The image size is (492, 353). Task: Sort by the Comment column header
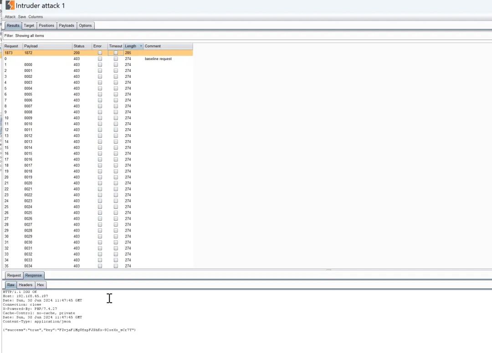click(168, 46)
